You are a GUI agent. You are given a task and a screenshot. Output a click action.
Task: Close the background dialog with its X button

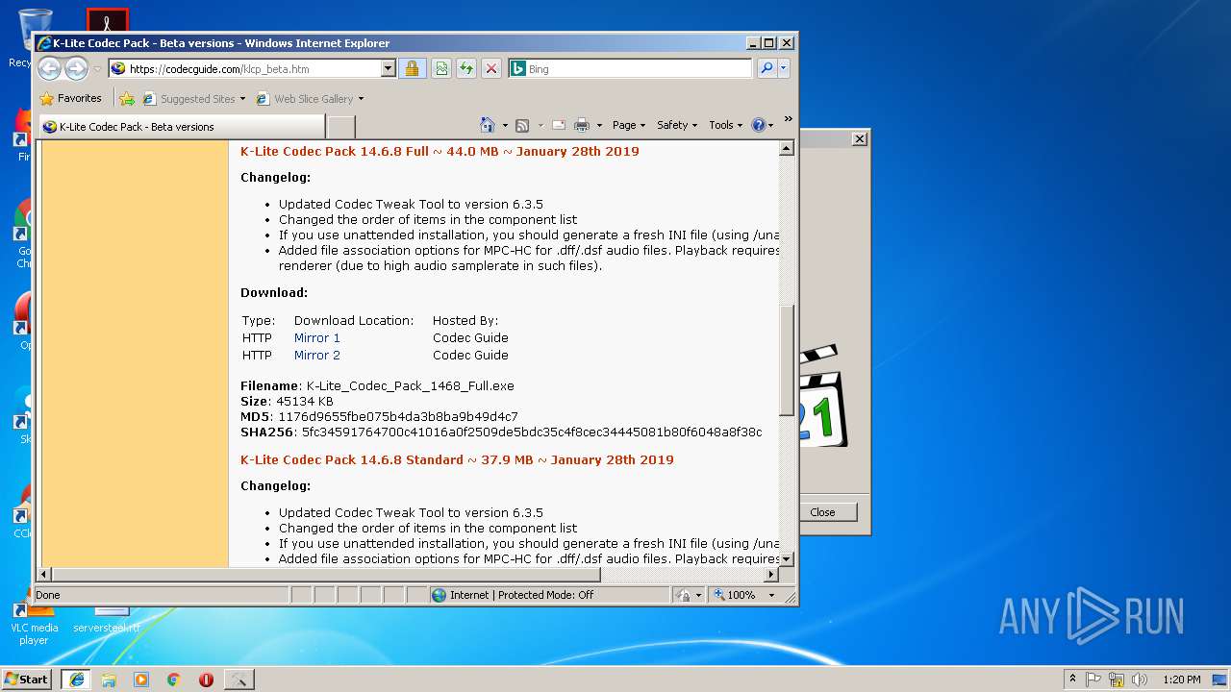[x=860, y=138]
